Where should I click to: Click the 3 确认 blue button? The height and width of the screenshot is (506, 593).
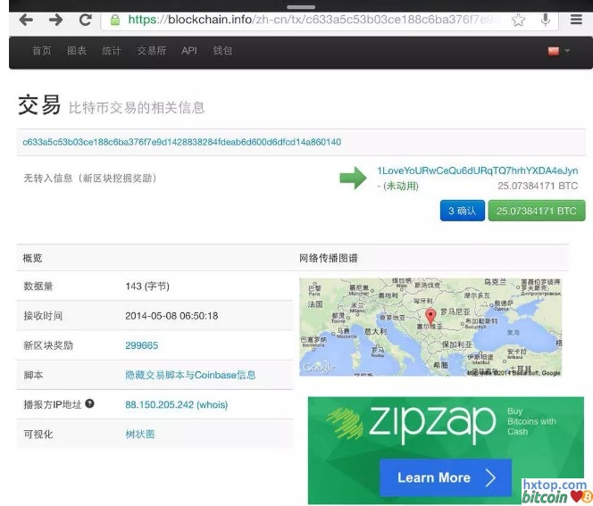[462, 212]
